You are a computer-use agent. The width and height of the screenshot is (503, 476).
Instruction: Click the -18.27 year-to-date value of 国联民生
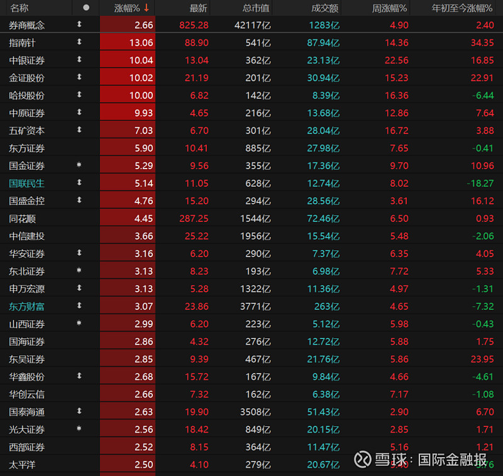(480, 184)
